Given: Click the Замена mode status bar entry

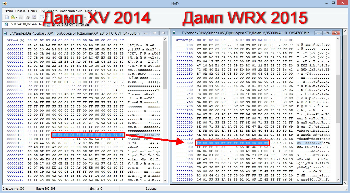Looking at the screenshot, I should point(151,189).
